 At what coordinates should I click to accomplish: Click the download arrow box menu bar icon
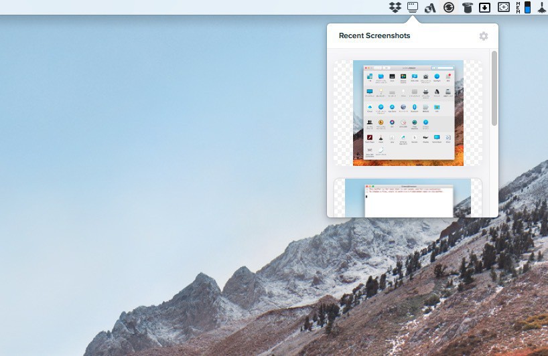pyautogui.click(x=485, y=7)
